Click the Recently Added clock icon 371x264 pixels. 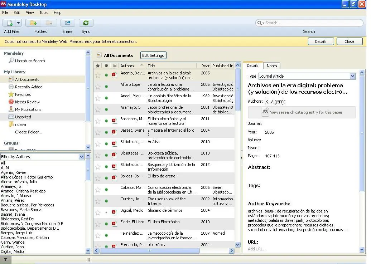coord(11,87)
